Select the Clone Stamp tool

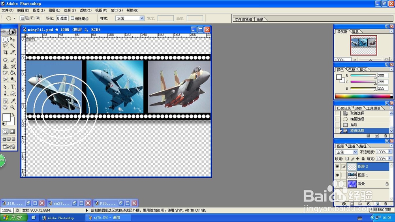(5, 66)
